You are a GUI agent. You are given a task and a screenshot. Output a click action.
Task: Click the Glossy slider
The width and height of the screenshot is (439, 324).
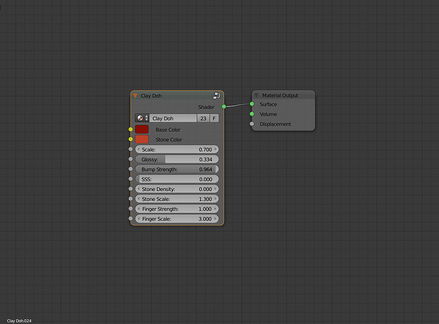(x=176, y=159)
